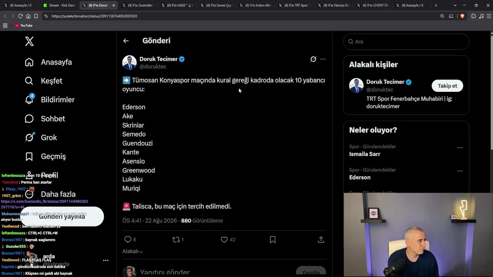This screenshot has height=277, width=493.
Task: Open the browser extensions puzzle icon
Action: 473,16
